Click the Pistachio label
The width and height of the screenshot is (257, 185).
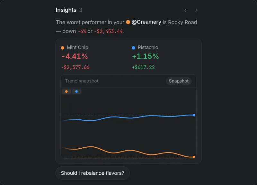click(x=148, y=47)
